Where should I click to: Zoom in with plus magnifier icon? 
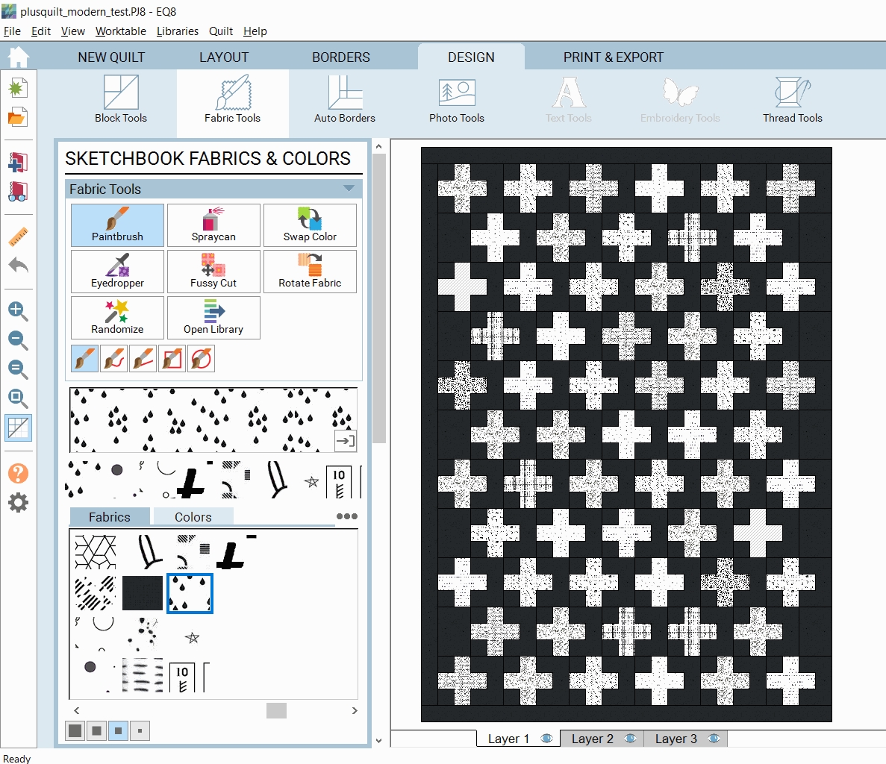coord(18,310)
